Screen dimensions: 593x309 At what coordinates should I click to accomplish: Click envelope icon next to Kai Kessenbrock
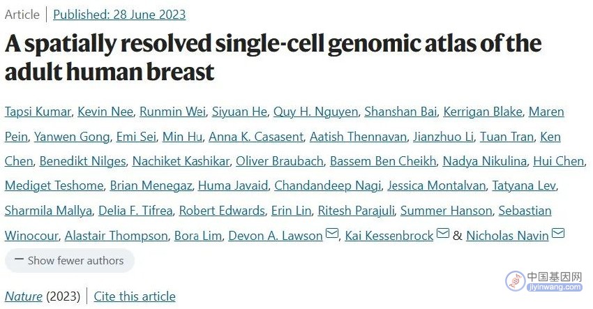pyautogui.click(x=443, y=233)
